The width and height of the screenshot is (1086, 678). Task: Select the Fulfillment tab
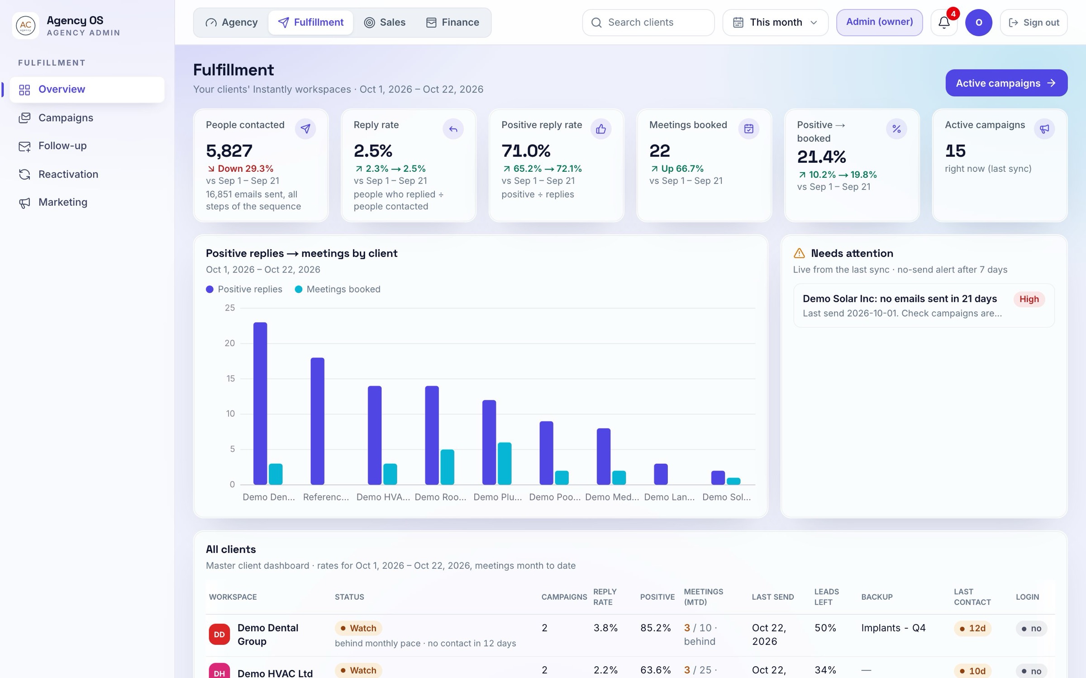click(x=310, y=23)
